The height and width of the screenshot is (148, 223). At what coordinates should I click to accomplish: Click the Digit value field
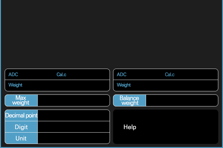[73, 127]
